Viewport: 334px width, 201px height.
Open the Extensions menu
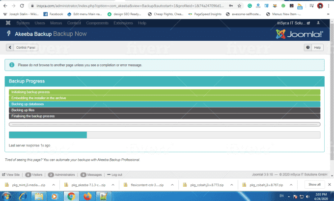[123, 23]
